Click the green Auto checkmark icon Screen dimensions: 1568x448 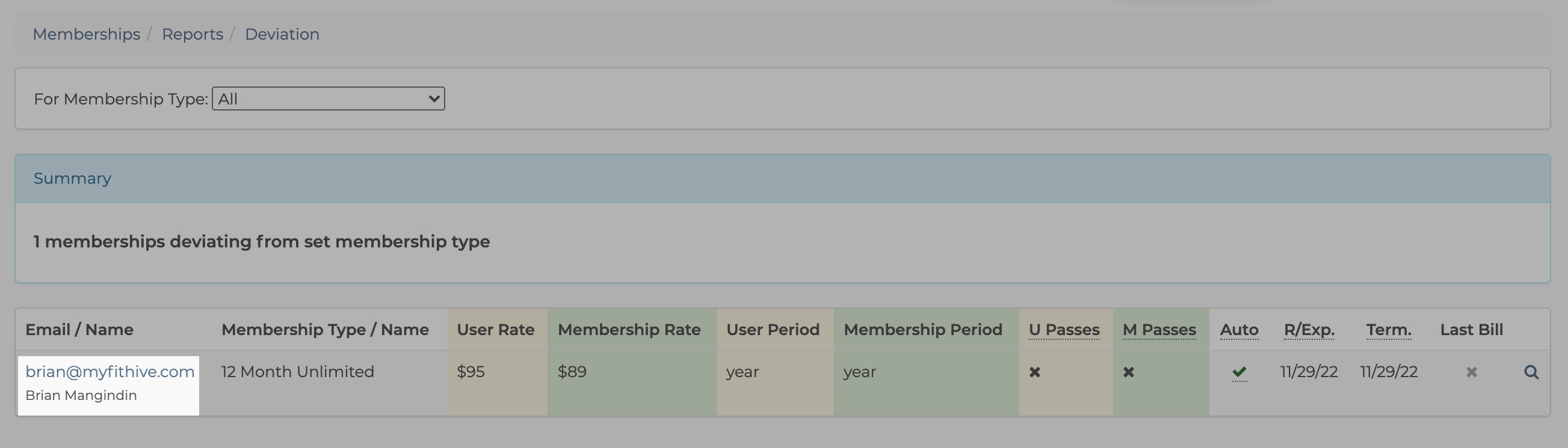point(1239,372)
